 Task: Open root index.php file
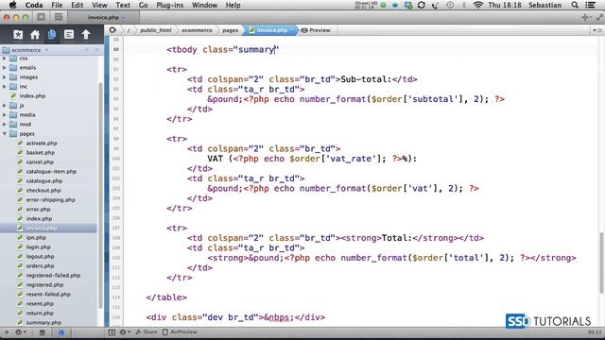point(32,96)
